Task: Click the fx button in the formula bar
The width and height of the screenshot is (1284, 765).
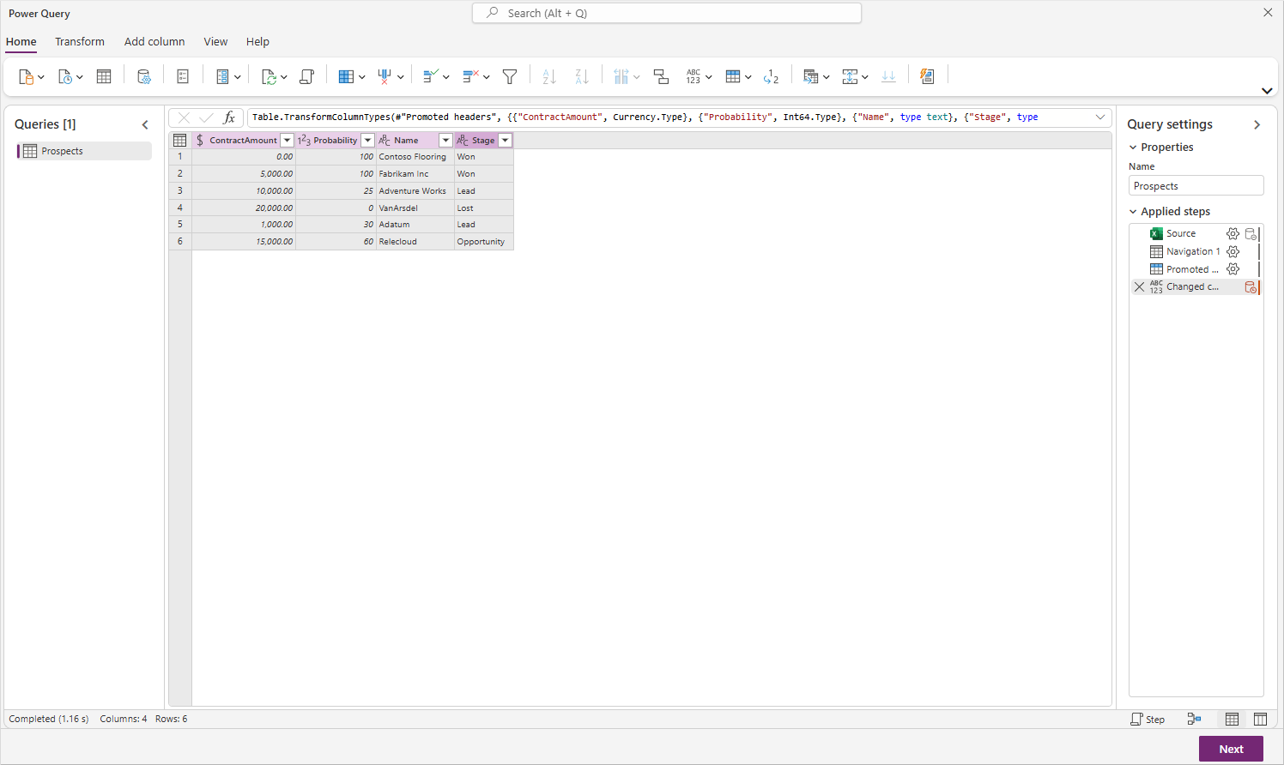Action: point(228,117)
